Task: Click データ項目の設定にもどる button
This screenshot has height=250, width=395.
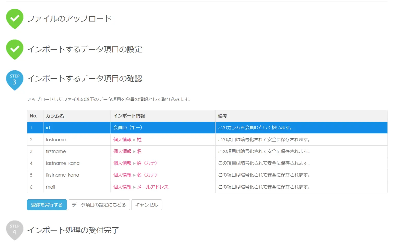Action: pyautogui.click(x=99, y=205)
